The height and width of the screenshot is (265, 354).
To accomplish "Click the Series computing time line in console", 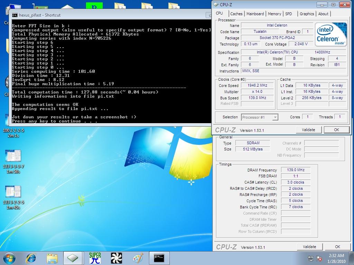I will (x=53, y=71).
